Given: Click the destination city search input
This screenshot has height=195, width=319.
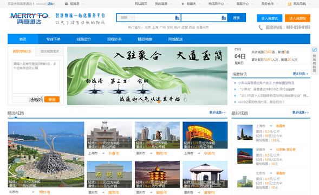Looking at the screenshot, I should [x=204, y=18].
